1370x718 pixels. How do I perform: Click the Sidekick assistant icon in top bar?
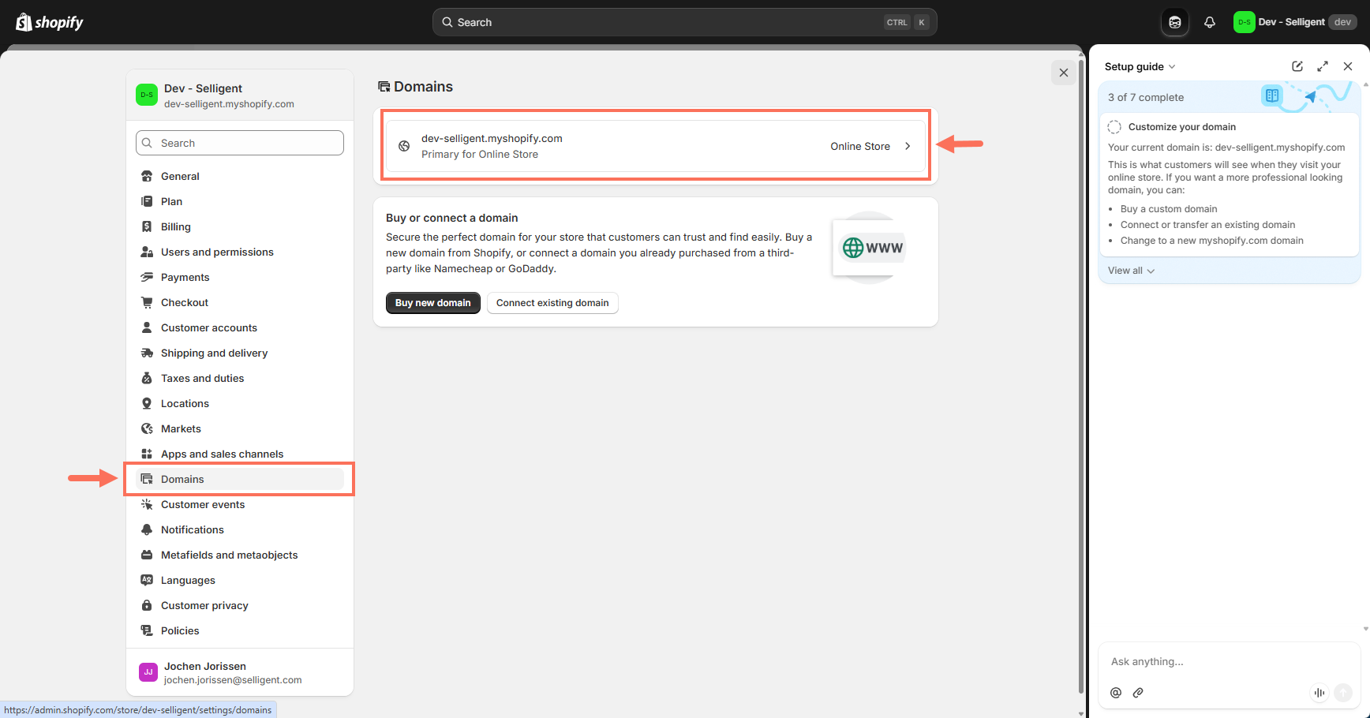pyautogui.click(x=1174, y=22)
